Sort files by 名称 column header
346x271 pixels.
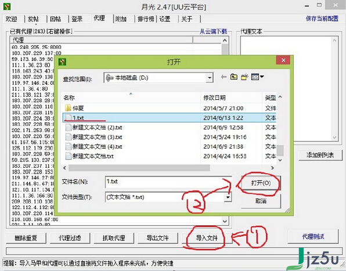pyautogui.click(x=131, y=97)
